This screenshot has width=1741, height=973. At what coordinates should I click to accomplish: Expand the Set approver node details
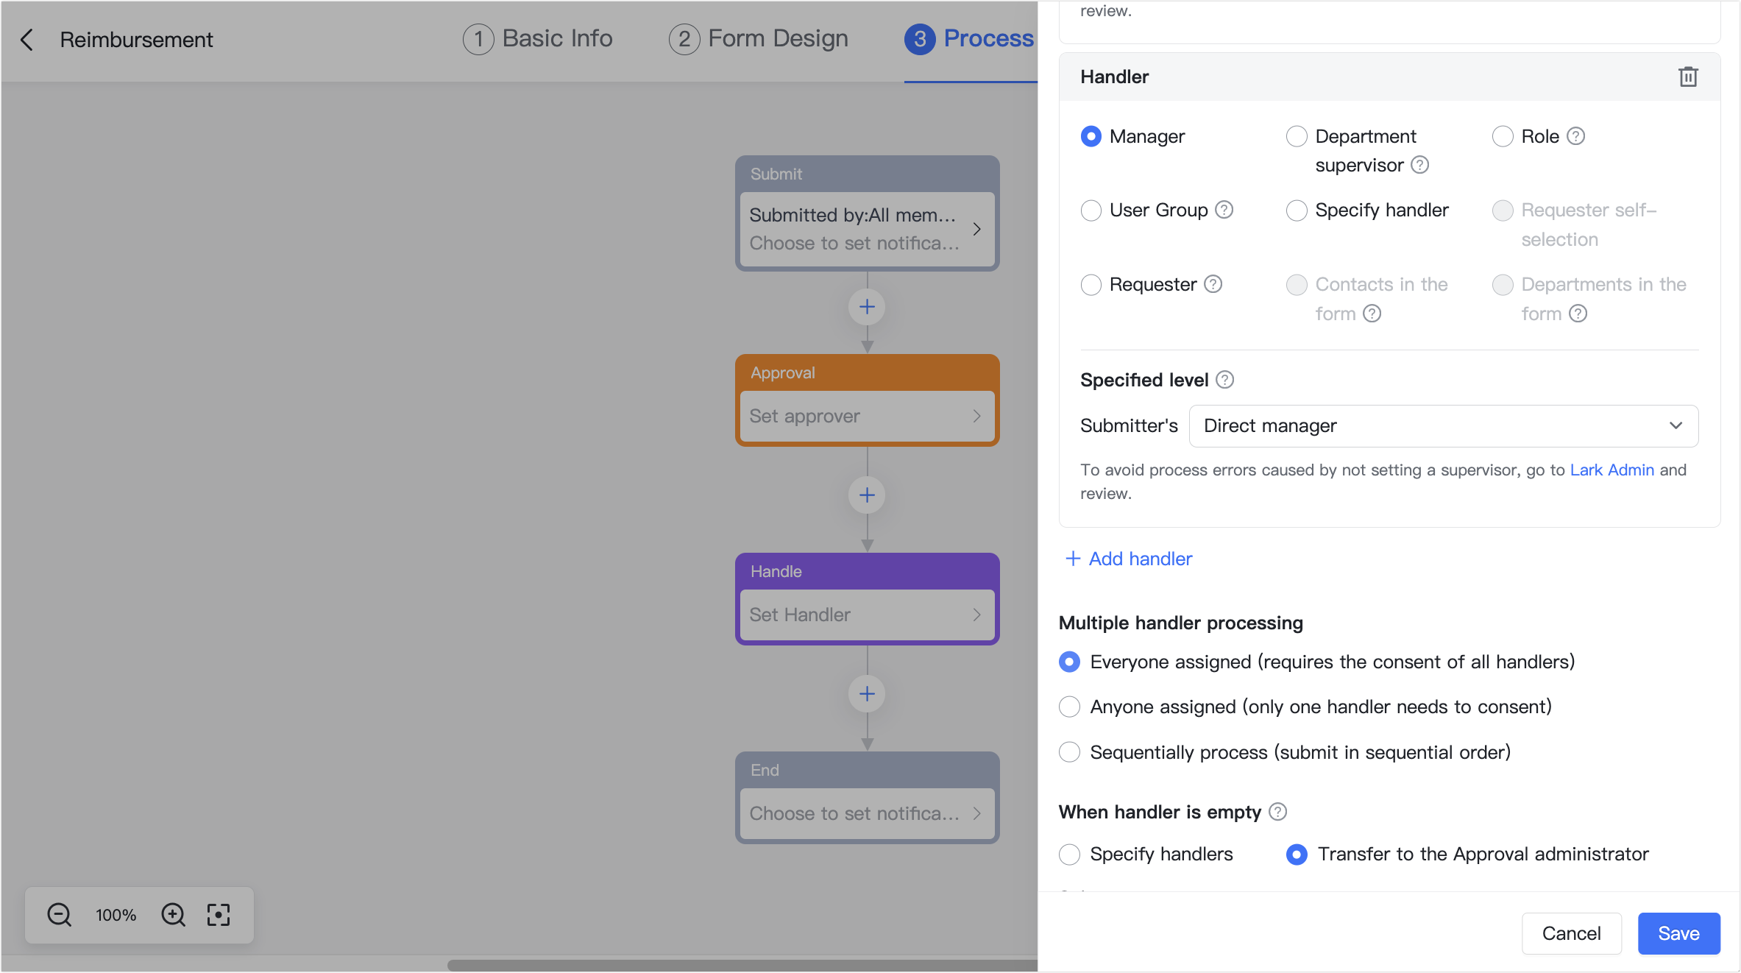coord(867,416)
